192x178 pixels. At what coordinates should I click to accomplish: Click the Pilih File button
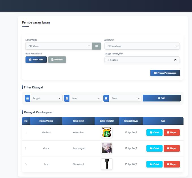57,60
